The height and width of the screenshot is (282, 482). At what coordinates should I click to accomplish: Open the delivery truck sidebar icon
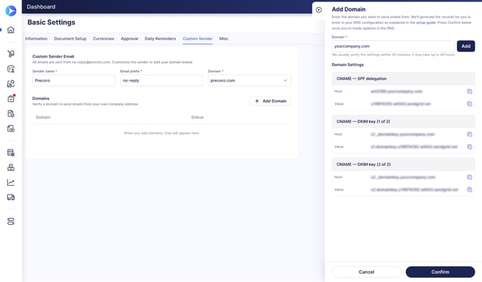(11, 197)
